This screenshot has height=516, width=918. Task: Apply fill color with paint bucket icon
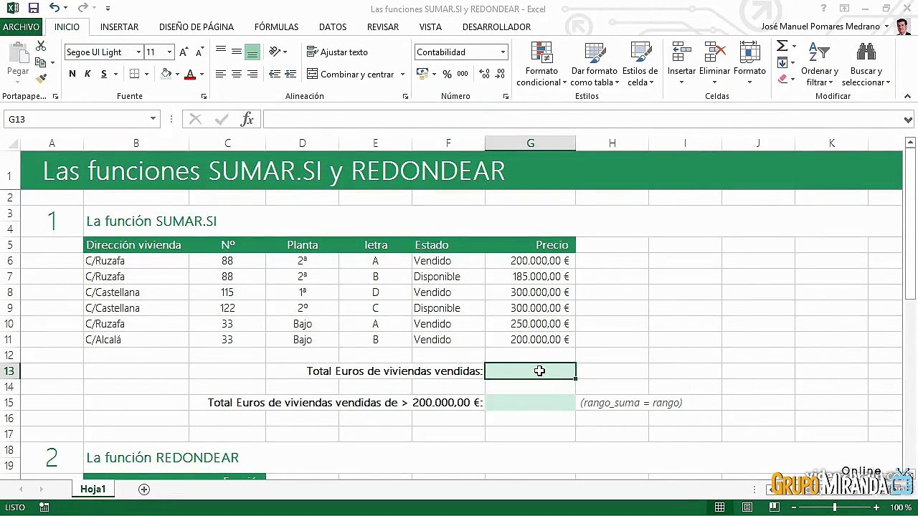pyautogui.click(x=166, y=74)
